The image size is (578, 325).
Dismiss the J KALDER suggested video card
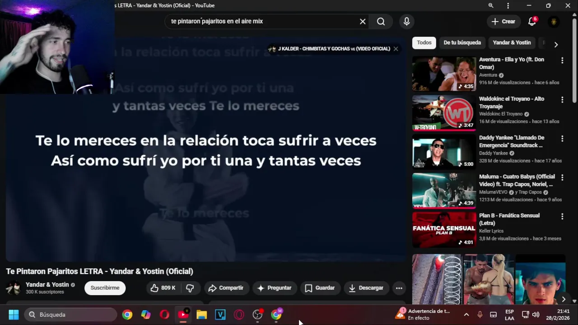[396, 49]
